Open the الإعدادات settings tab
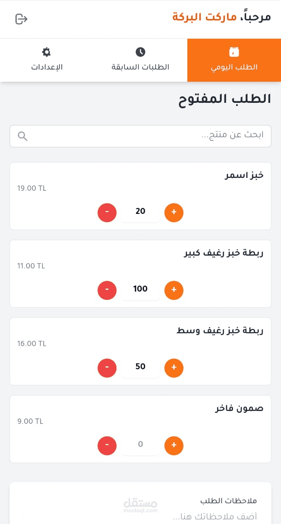The image size is (281, 524). (47, 60)
